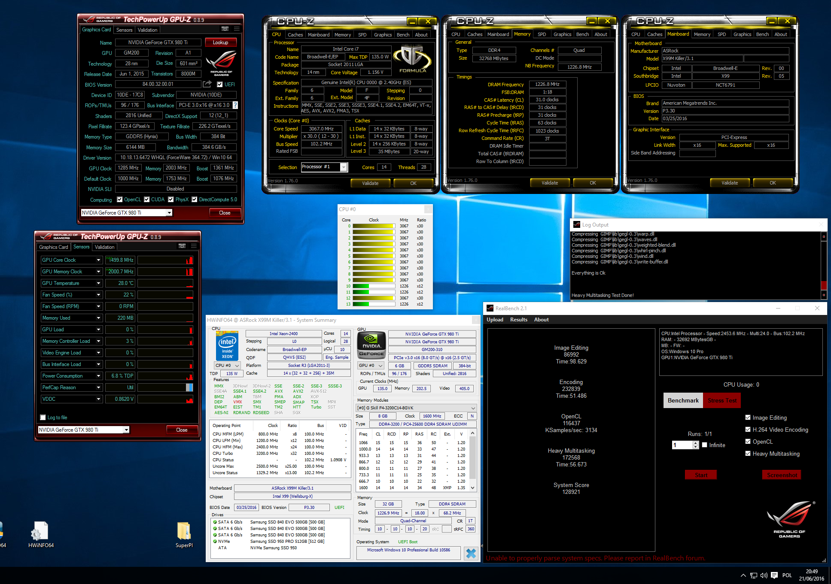Select the Stress Test button in RealBench

coord(722,400)
